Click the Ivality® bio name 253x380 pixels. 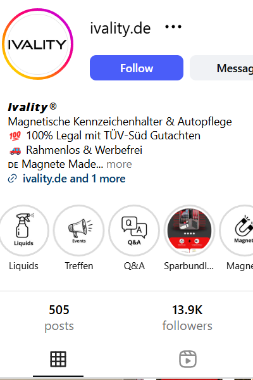32,107
